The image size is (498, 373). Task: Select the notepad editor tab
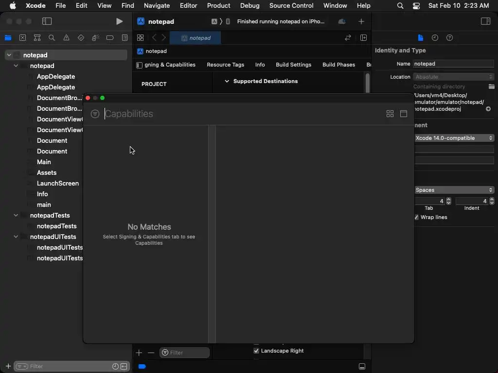point(196,38)
